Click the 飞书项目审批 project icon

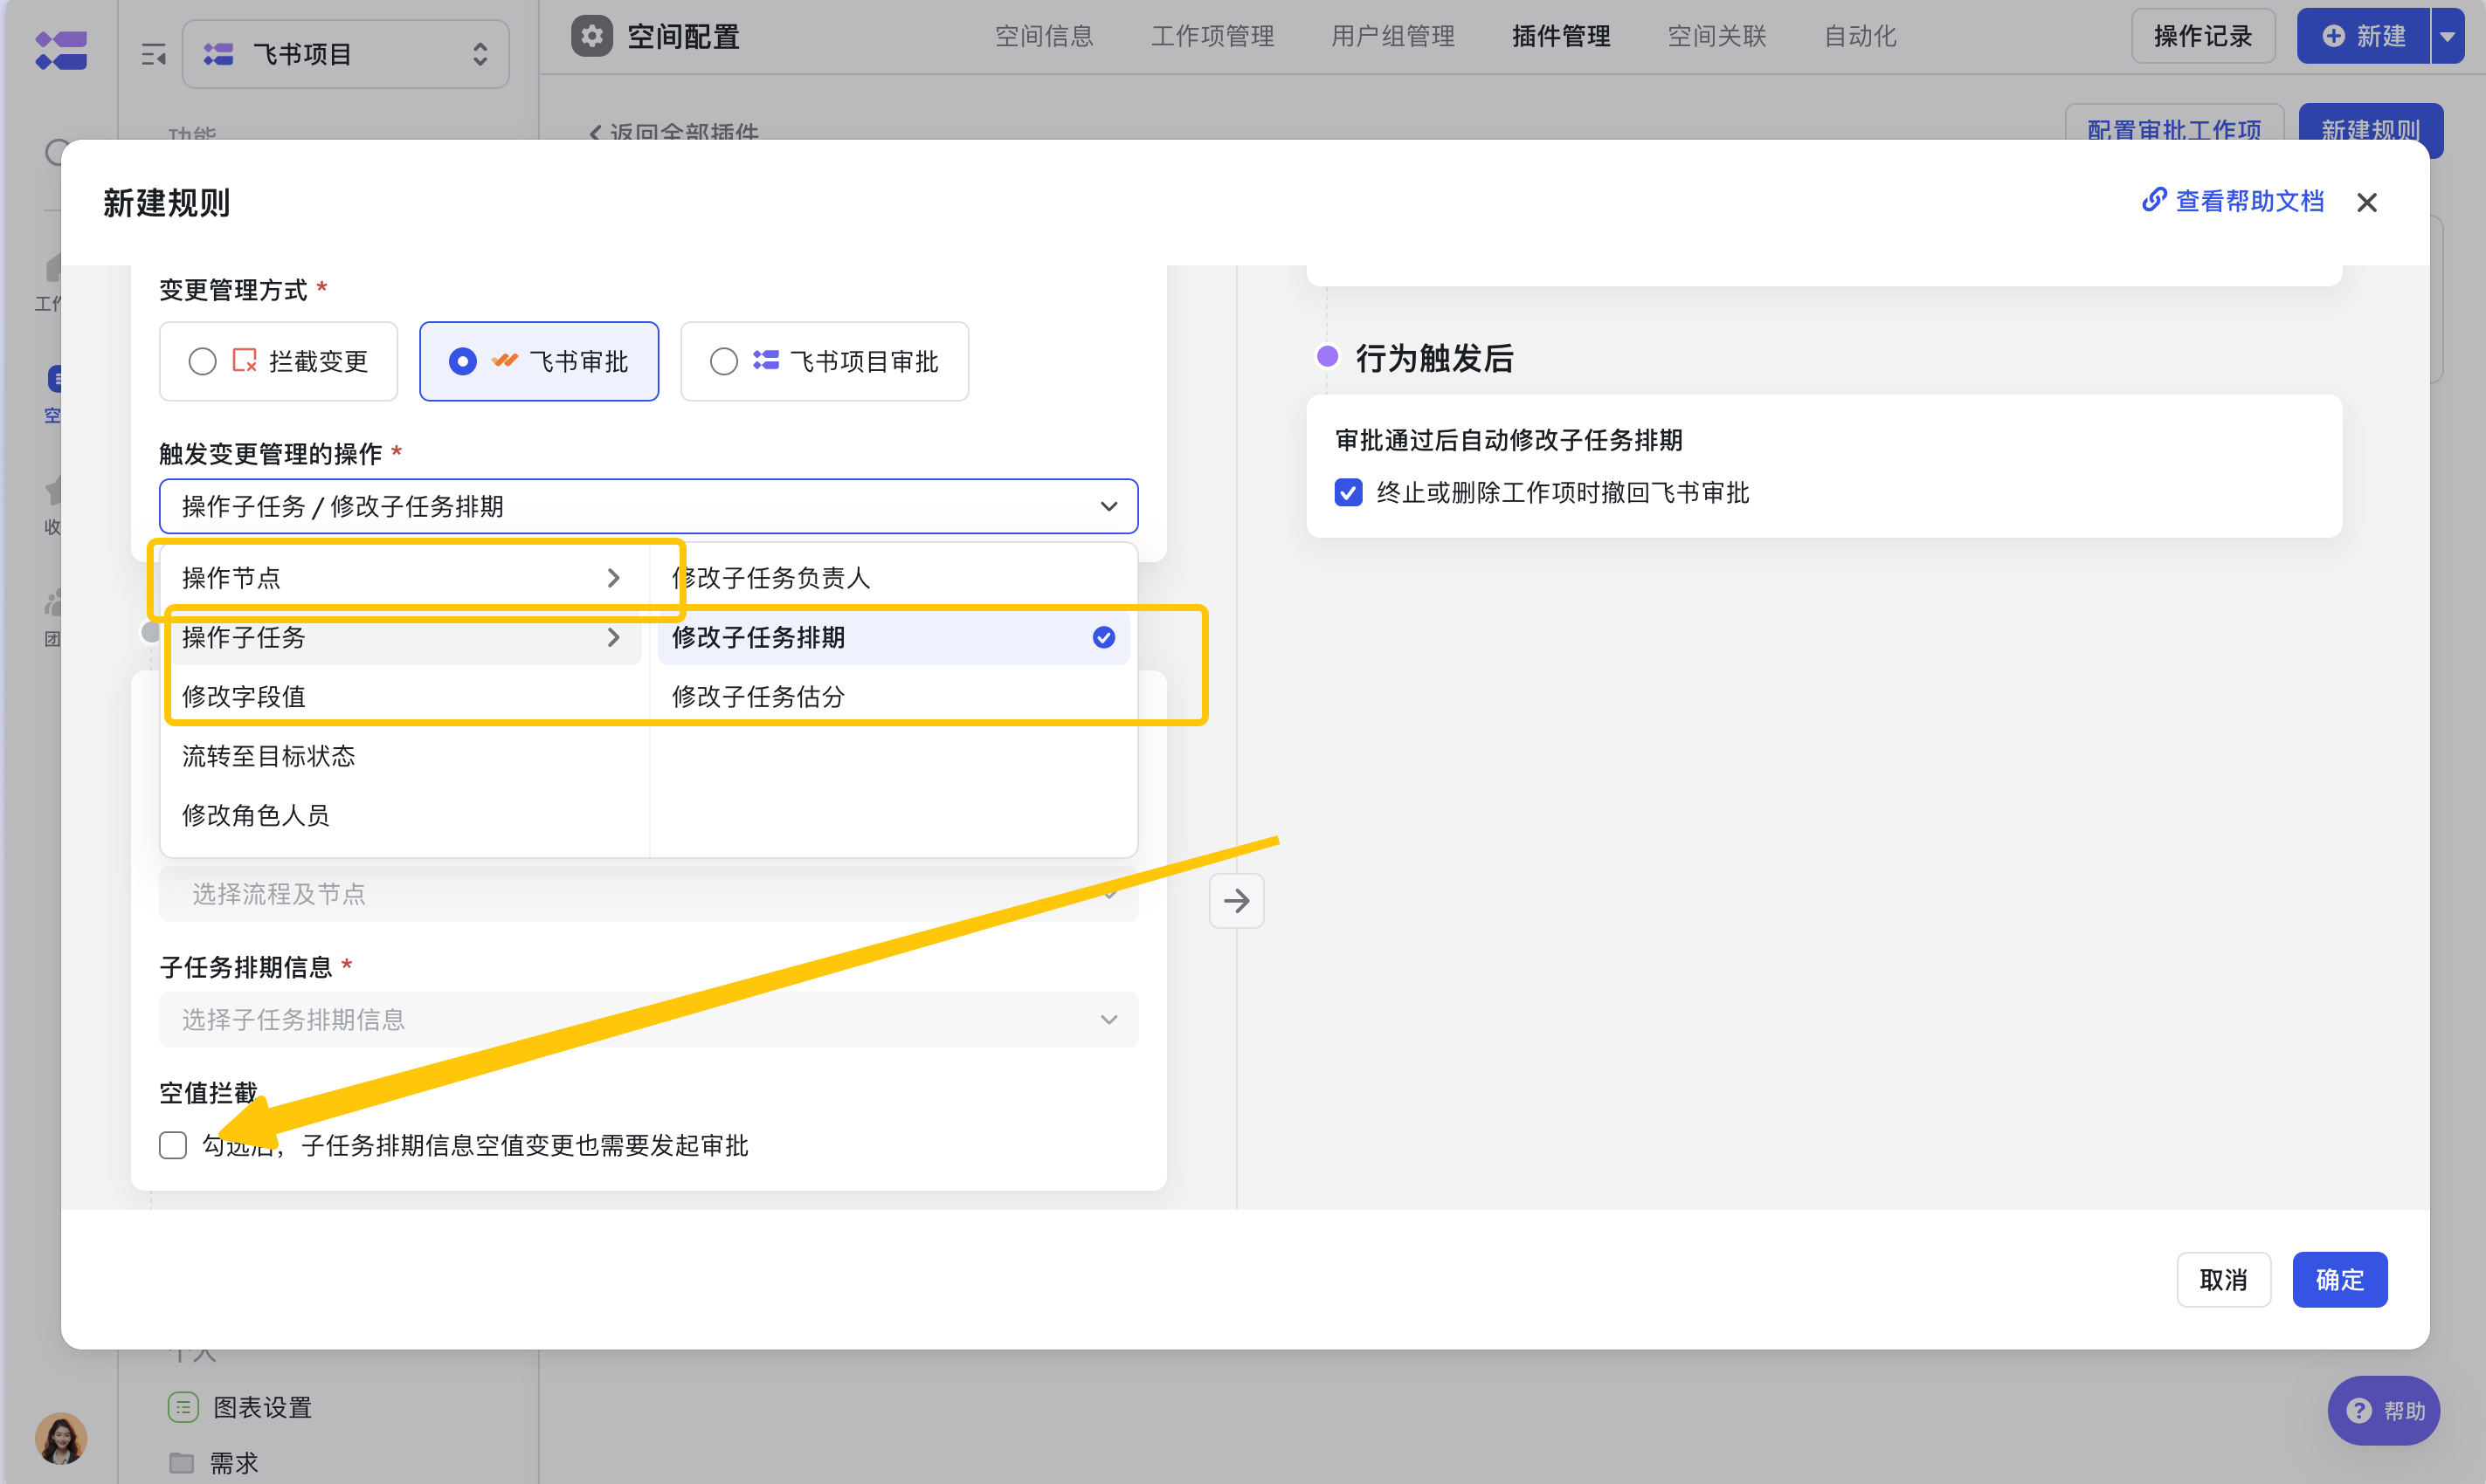tap(765, 361)
